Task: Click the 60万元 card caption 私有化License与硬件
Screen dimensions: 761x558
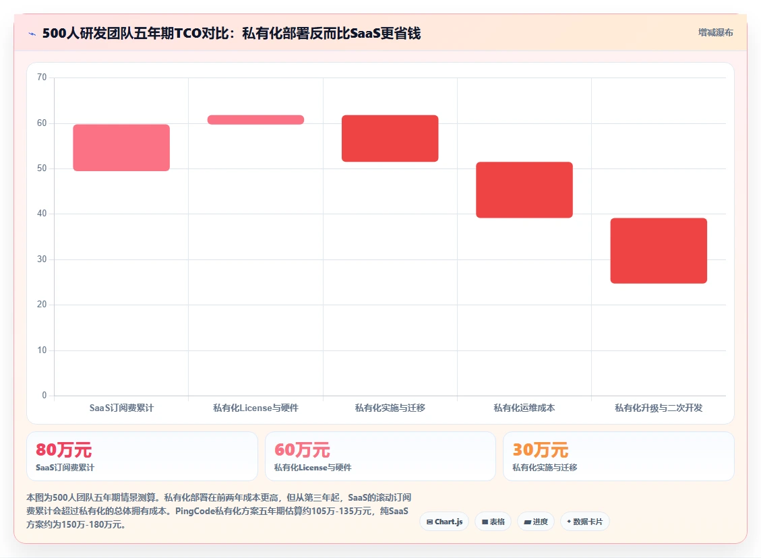Action: [x=313, y=468]
